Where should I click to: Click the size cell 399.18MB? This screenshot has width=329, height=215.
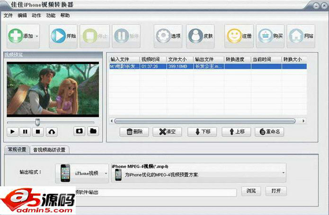tap(180, 67)
